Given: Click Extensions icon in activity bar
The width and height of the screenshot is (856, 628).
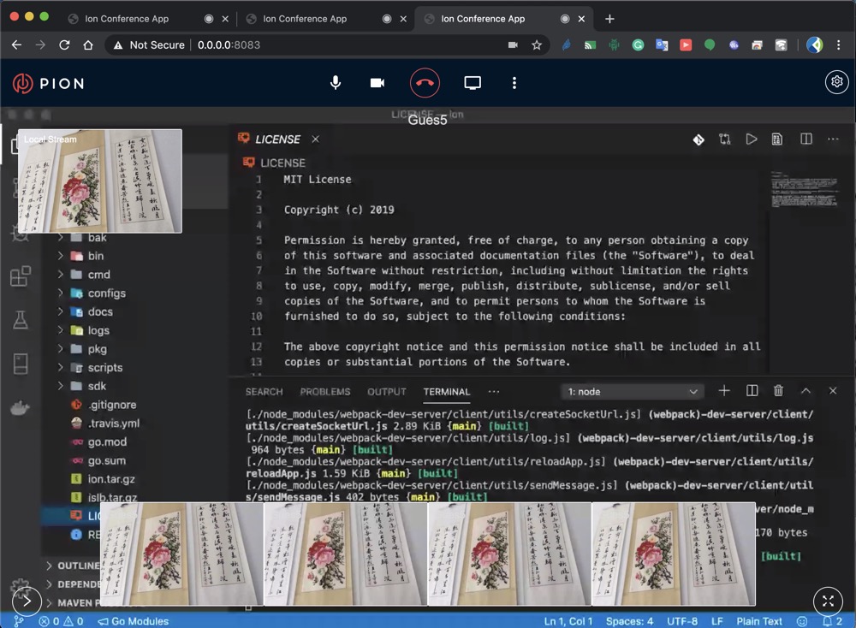Looking at the screenshot, I should [21, 276].
